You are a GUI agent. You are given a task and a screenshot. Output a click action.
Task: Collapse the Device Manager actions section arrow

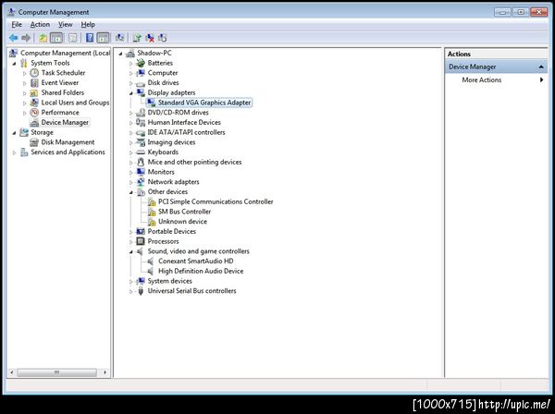[541, 67]
